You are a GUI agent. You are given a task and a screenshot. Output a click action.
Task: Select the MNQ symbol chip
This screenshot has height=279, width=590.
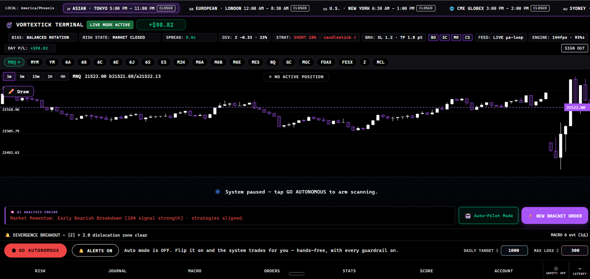14,62
